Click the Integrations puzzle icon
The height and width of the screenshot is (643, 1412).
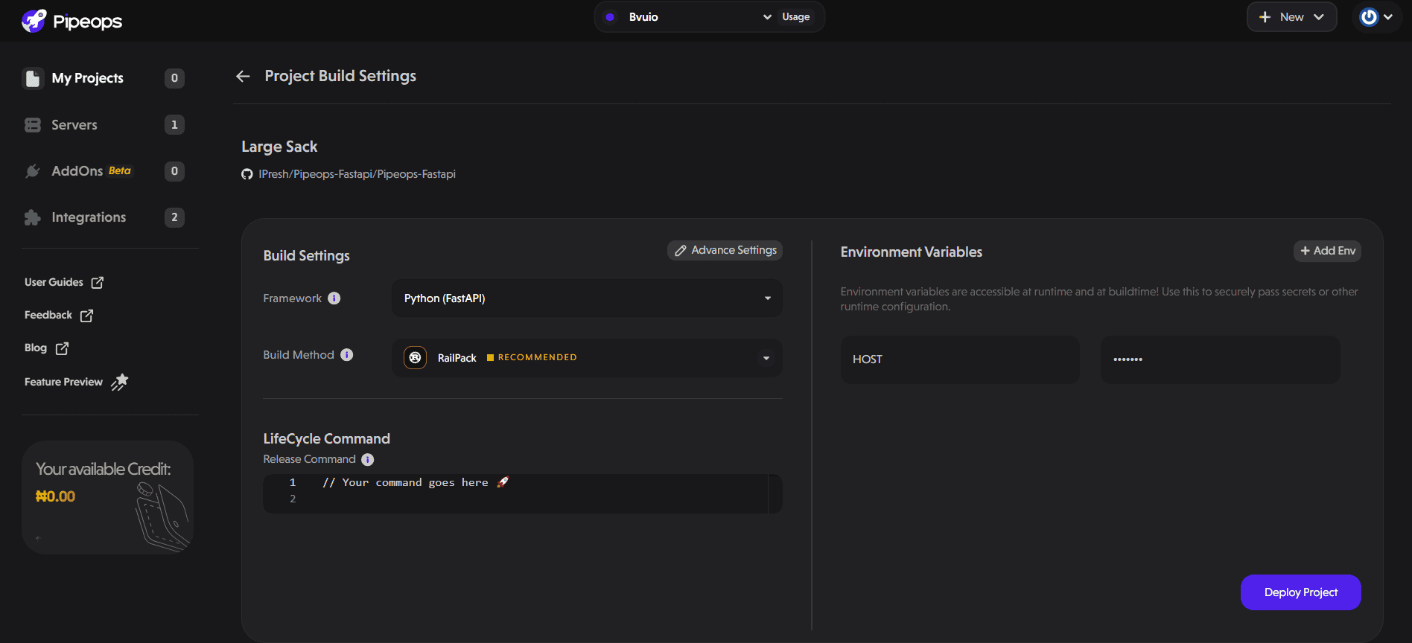coord(33,217)
